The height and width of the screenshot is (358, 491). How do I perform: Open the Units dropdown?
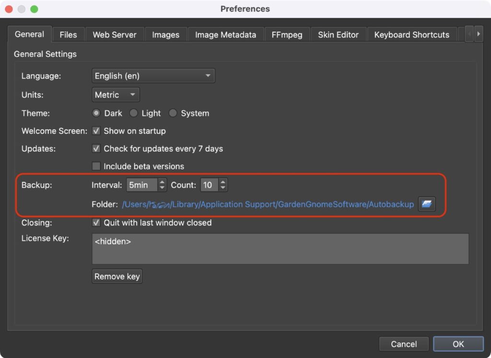115,94
